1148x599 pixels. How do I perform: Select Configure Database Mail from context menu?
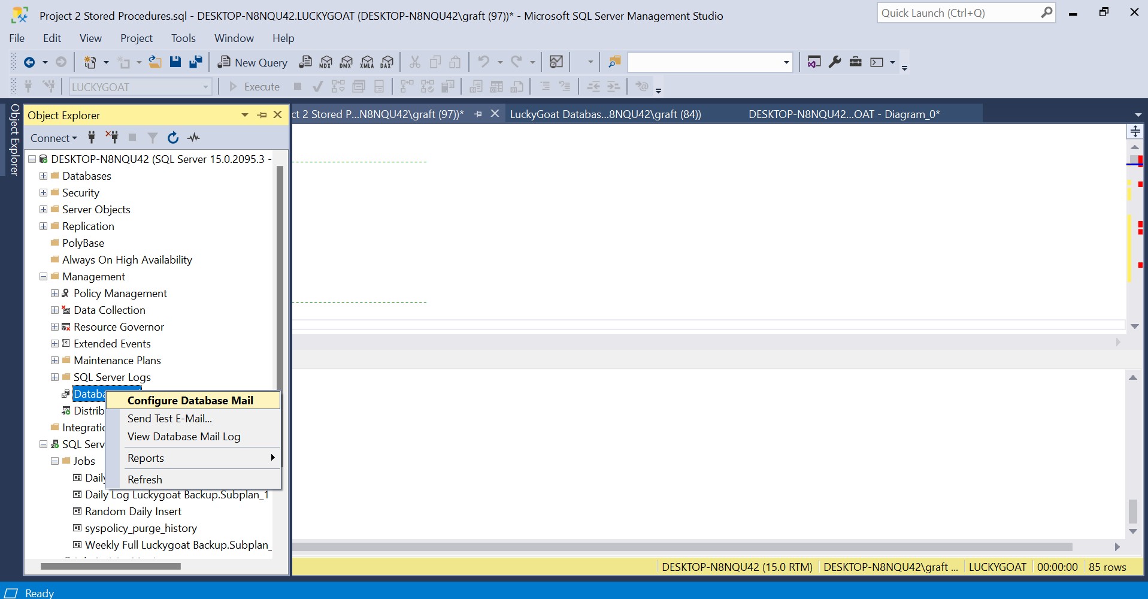click(x=190, y=401)
